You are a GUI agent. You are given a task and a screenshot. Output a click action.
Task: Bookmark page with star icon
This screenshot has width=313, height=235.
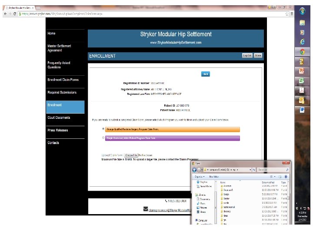pos(287,14)
